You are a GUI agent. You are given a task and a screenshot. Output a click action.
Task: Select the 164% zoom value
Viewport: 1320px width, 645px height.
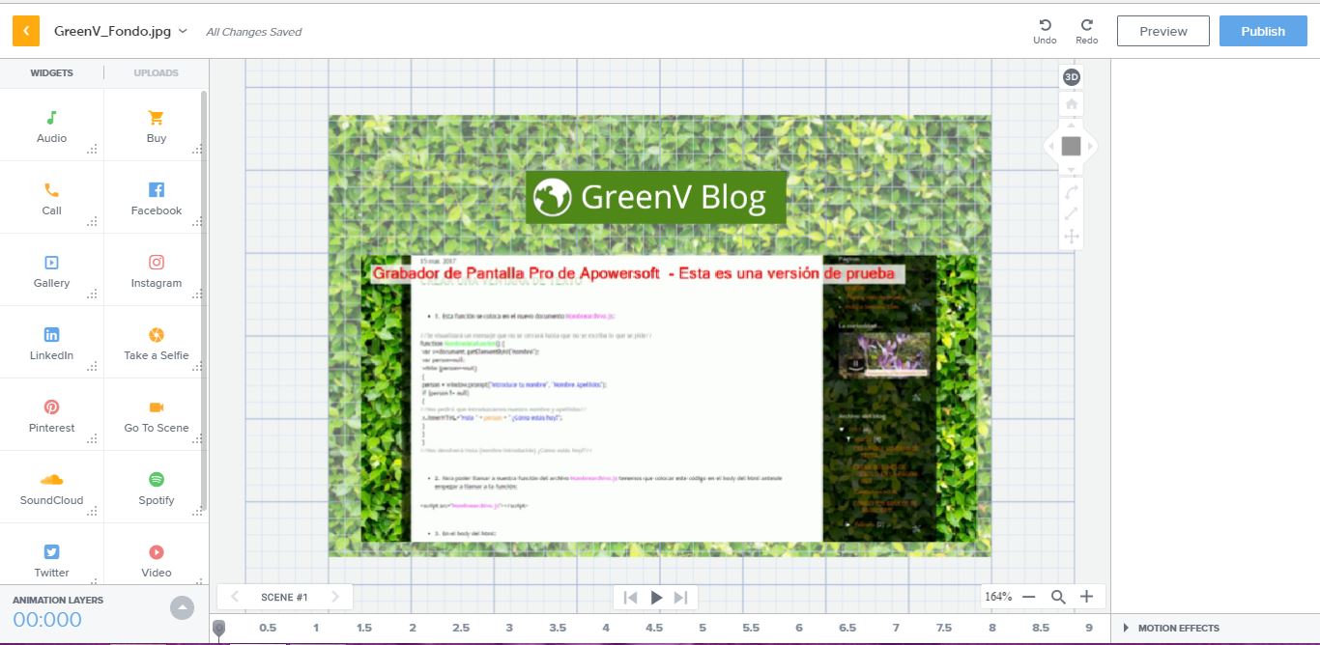[x=998, y=597]
